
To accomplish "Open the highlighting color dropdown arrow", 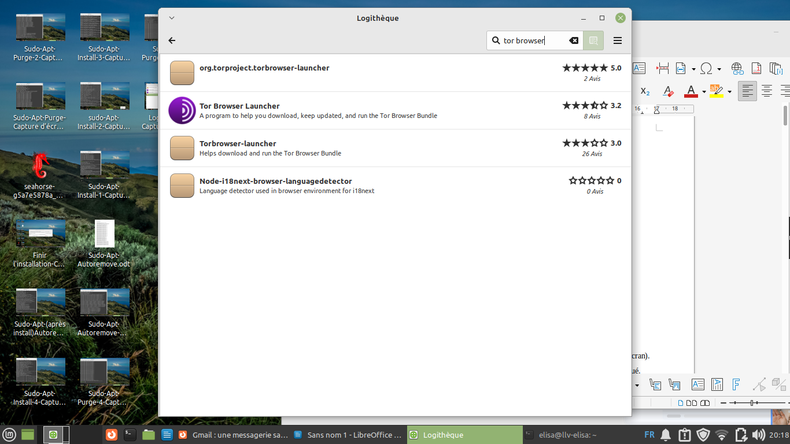I will 729,91.
